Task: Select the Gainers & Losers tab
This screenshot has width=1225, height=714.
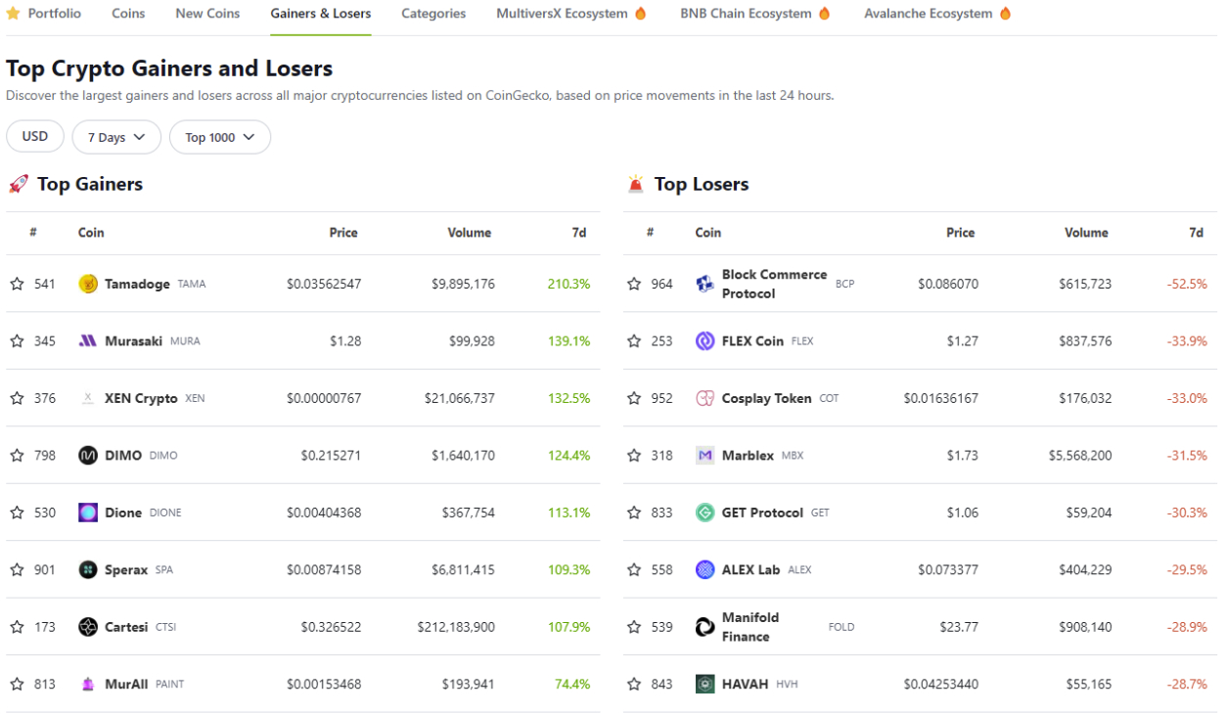Action: coord(321,14)
